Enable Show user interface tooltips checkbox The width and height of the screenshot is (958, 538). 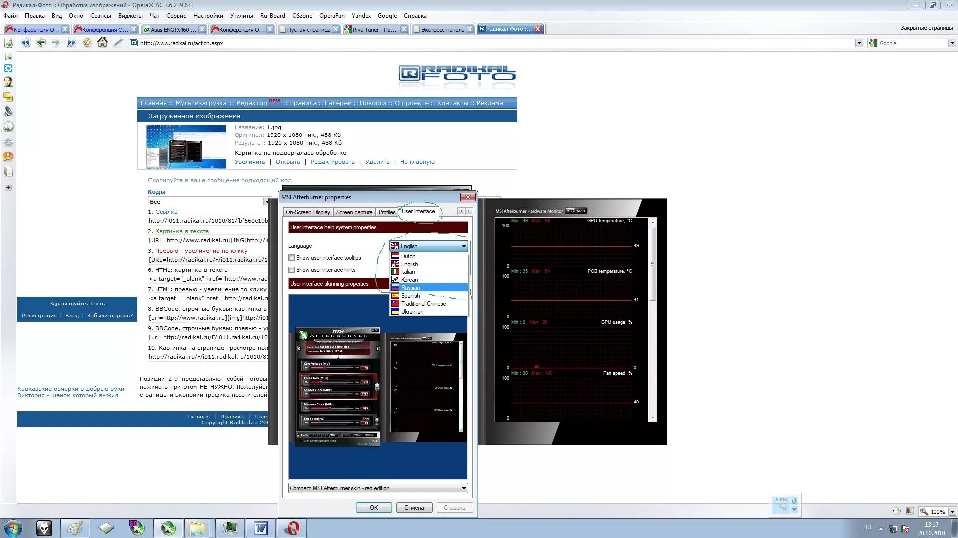tap(291, 258)
